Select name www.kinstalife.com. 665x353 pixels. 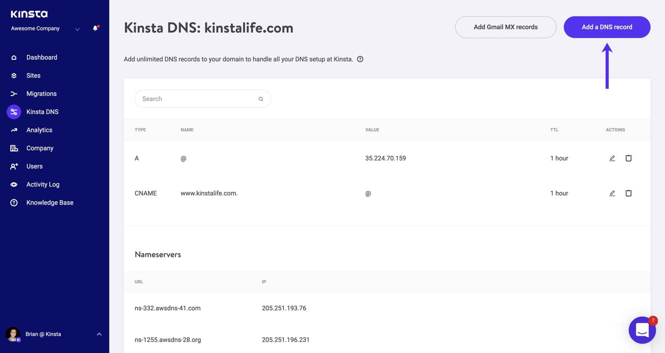(x=209, y=193)
